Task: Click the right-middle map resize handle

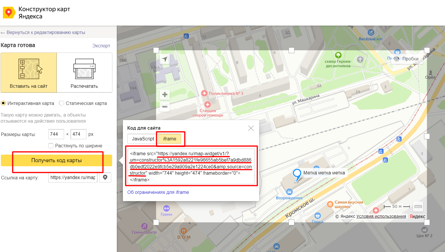Action: pos(427,136)
